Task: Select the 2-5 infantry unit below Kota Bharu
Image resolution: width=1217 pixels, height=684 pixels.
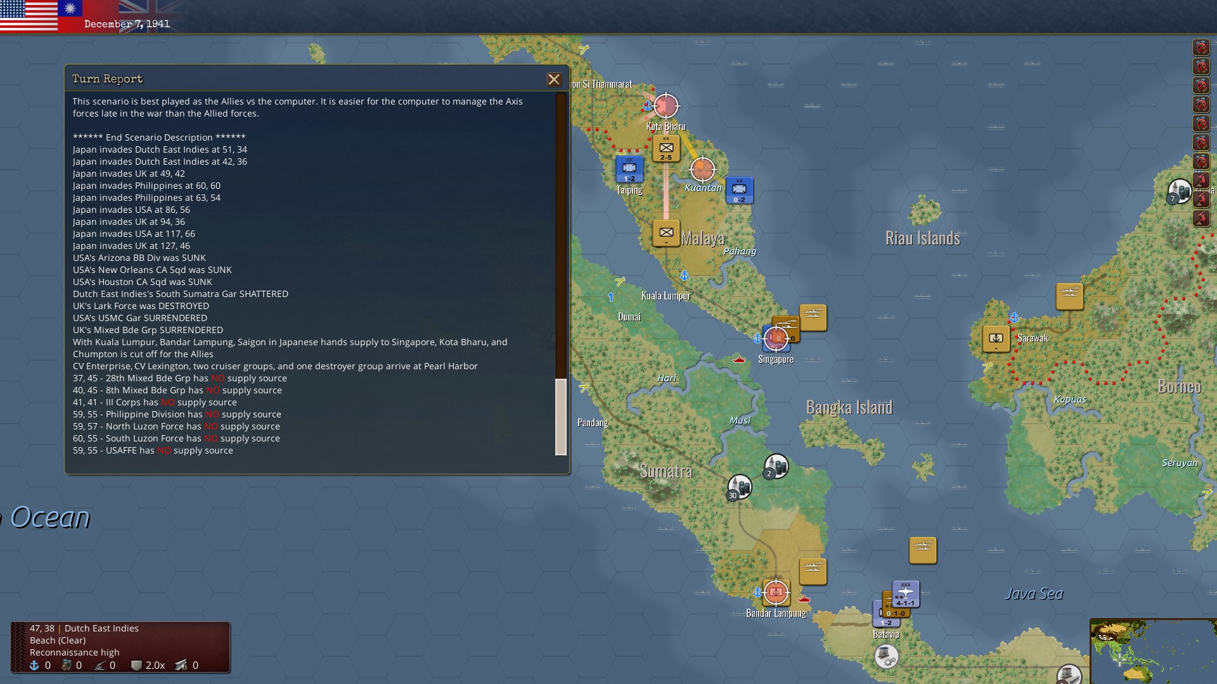Action: [666, 149]
